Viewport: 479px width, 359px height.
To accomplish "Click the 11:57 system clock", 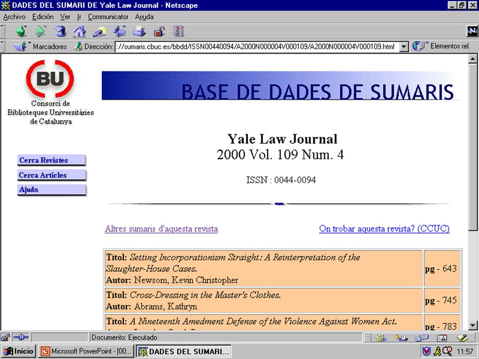I will tap(465, 352).
